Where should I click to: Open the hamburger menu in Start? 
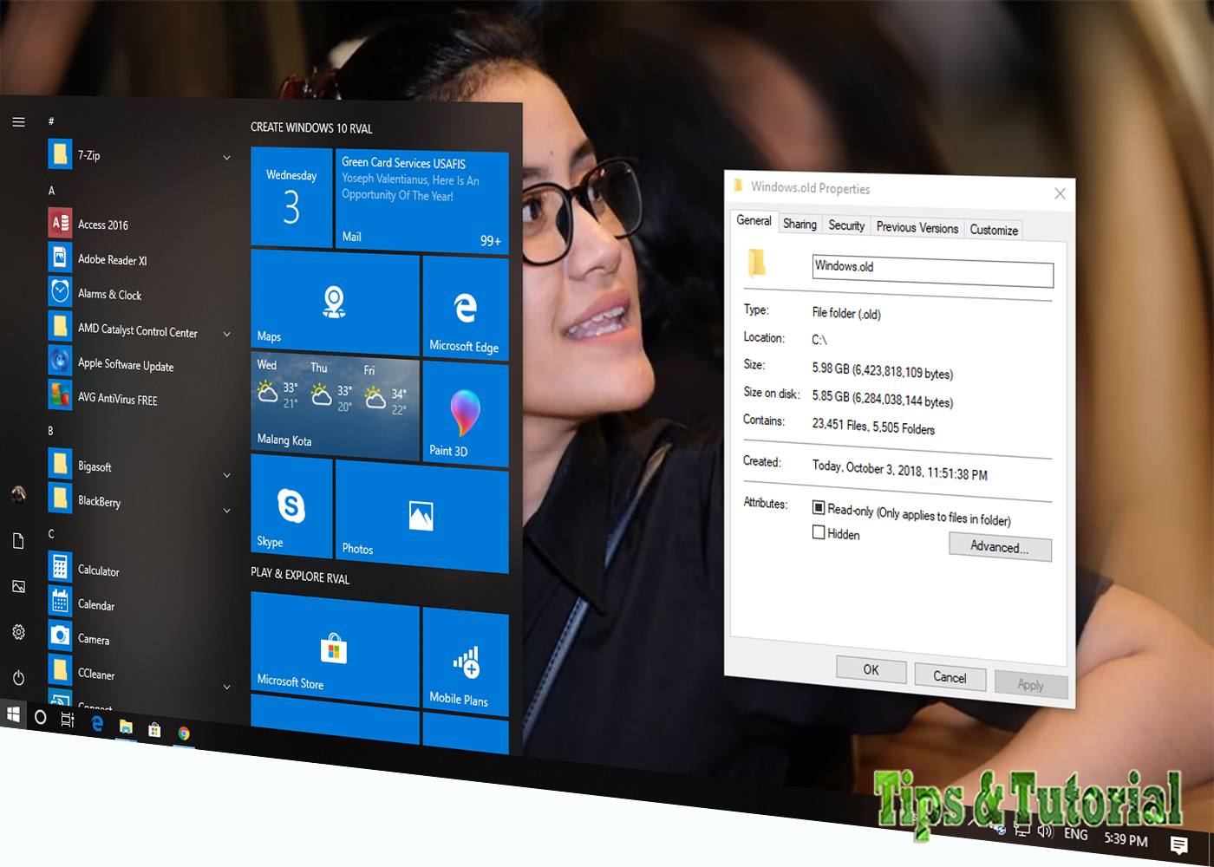[x=18, y=122]
